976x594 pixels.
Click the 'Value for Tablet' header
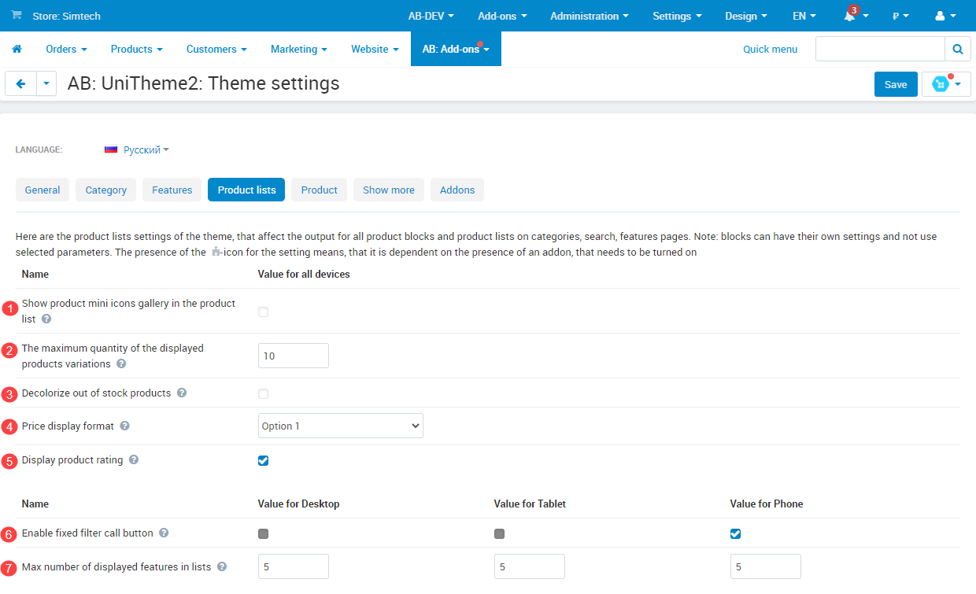530,504
